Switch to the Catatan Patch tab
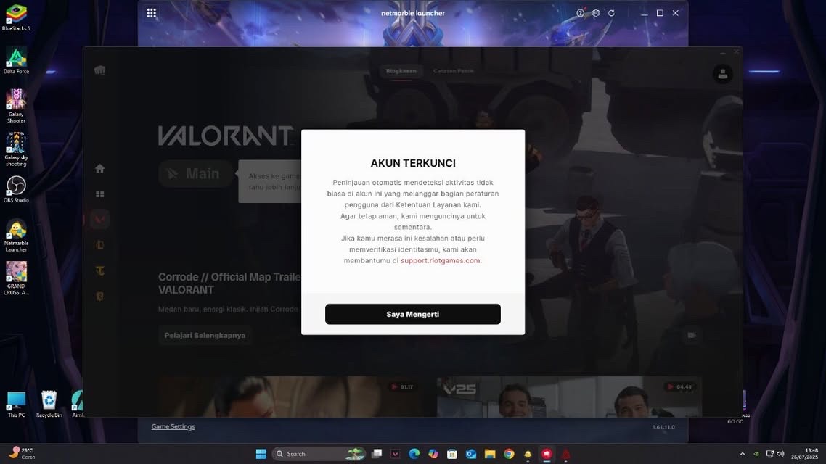Viewport: 826px width, 464px height. pyautogui.click(x=453, y=71)
